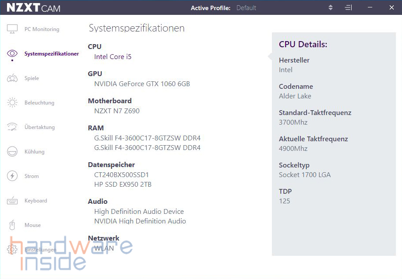402x279 pixels.
Task: Show details for NVIDIA GeForce GTX 1060
Action: [x=142, y=84]
